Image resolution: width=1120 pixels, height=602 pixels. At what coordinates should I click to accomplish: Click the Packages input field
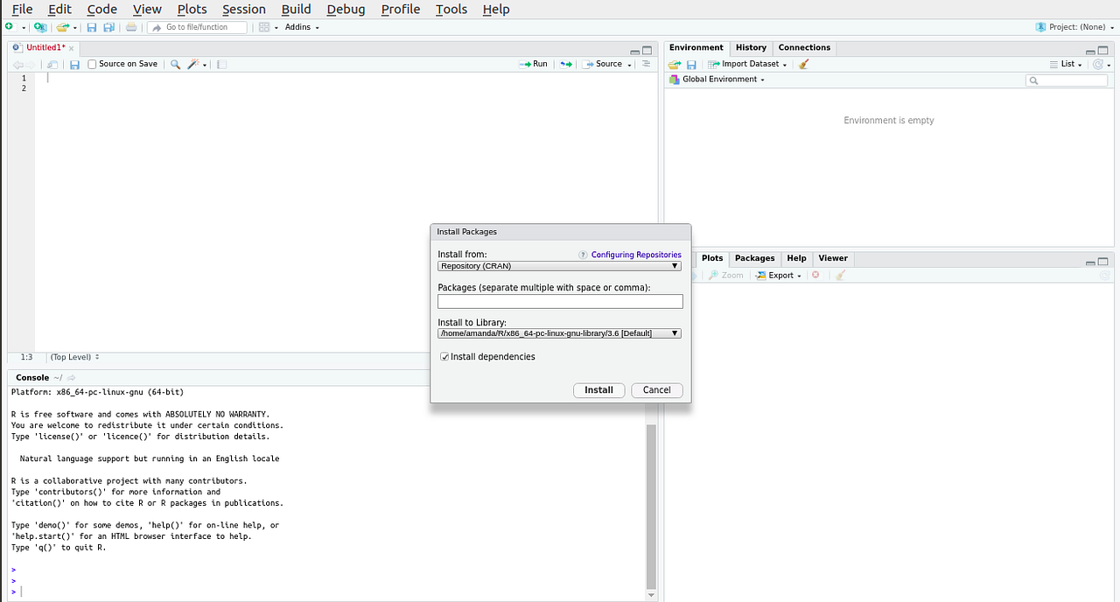click(559, 301)
